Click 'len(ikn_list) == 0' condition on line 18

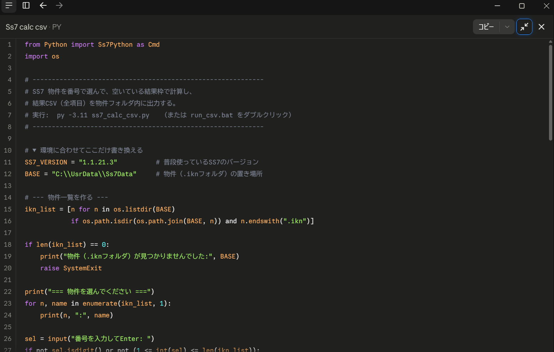coord(71,245)
